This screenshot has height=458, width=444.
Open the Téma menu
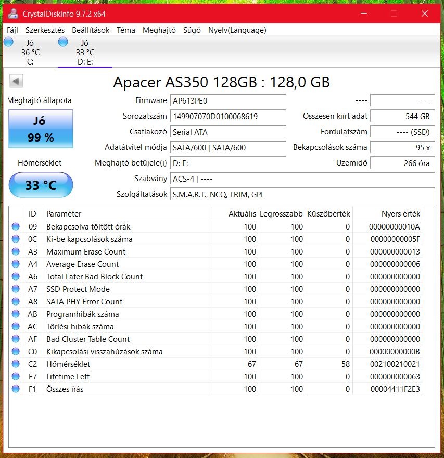[x=126, y=30]
